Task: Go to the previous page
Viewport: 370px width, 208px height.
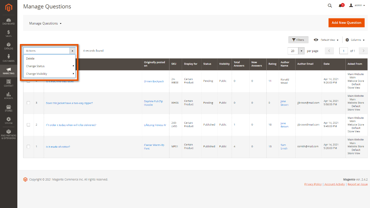Action: pyautogui.click(x=329, y=51)
